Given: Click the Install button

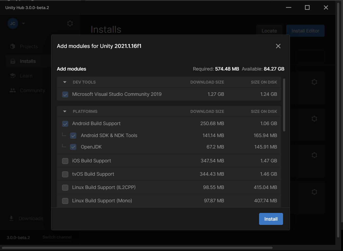Looking at the screenshot, I should point(271,219).
